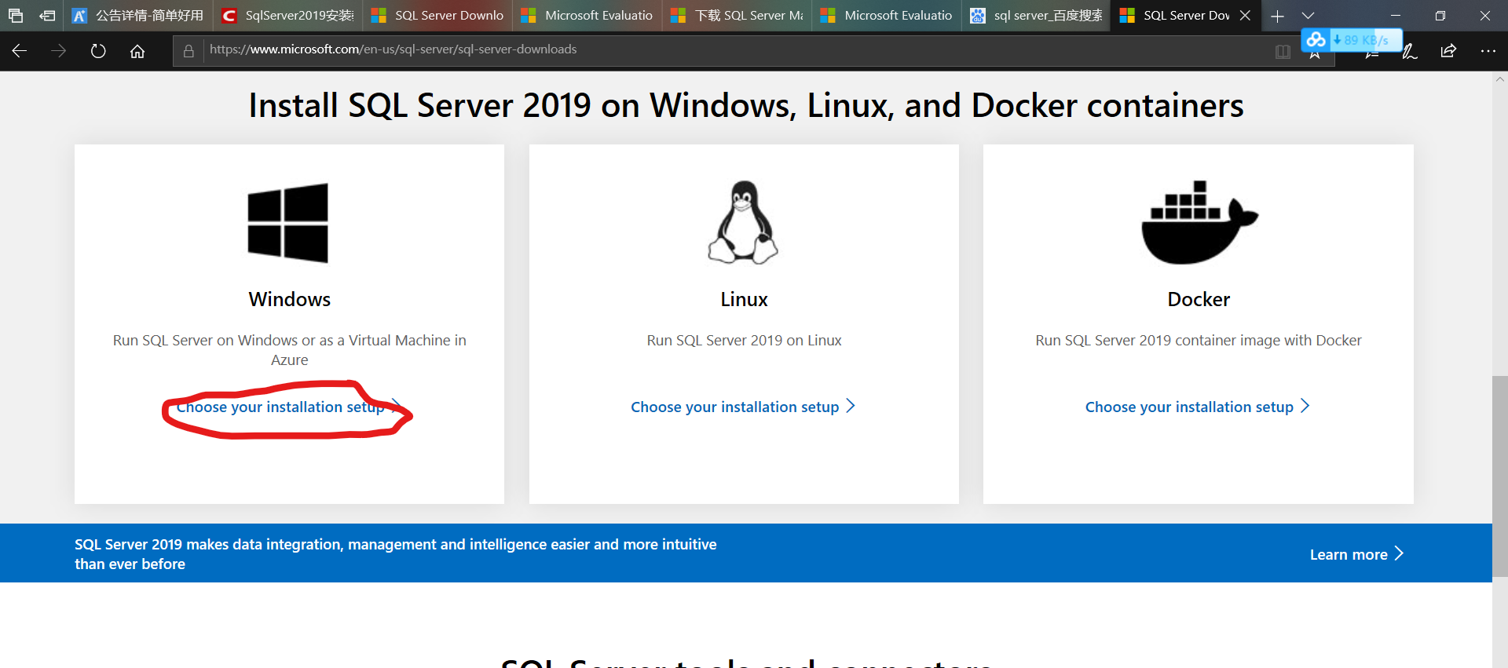Click the share page icon
The width and height of the screenshot is (1508, 668).
point(1448,51)
